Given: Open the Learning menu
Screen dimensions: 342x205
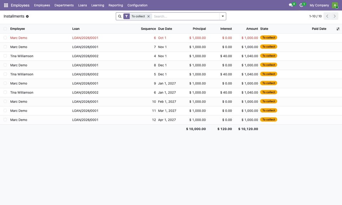Looking at the screenshot, I should [98, 5].
